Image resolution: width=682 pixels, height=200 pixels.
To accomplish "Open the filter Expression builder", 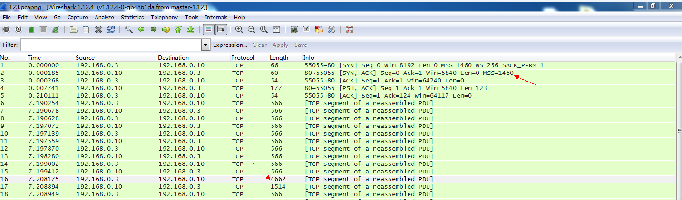I will (x=230, y=45).
